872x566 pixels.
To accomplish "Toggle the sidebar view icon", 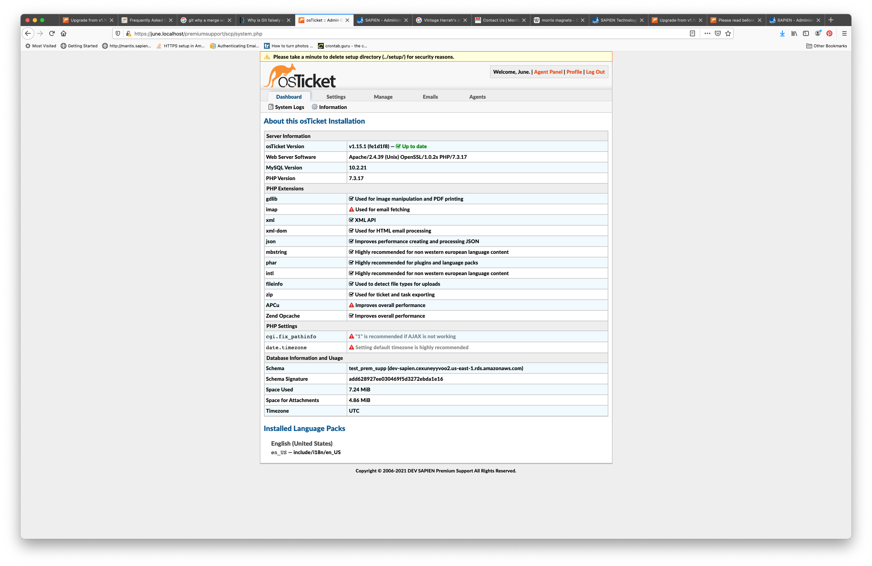I will click(806, 33).
